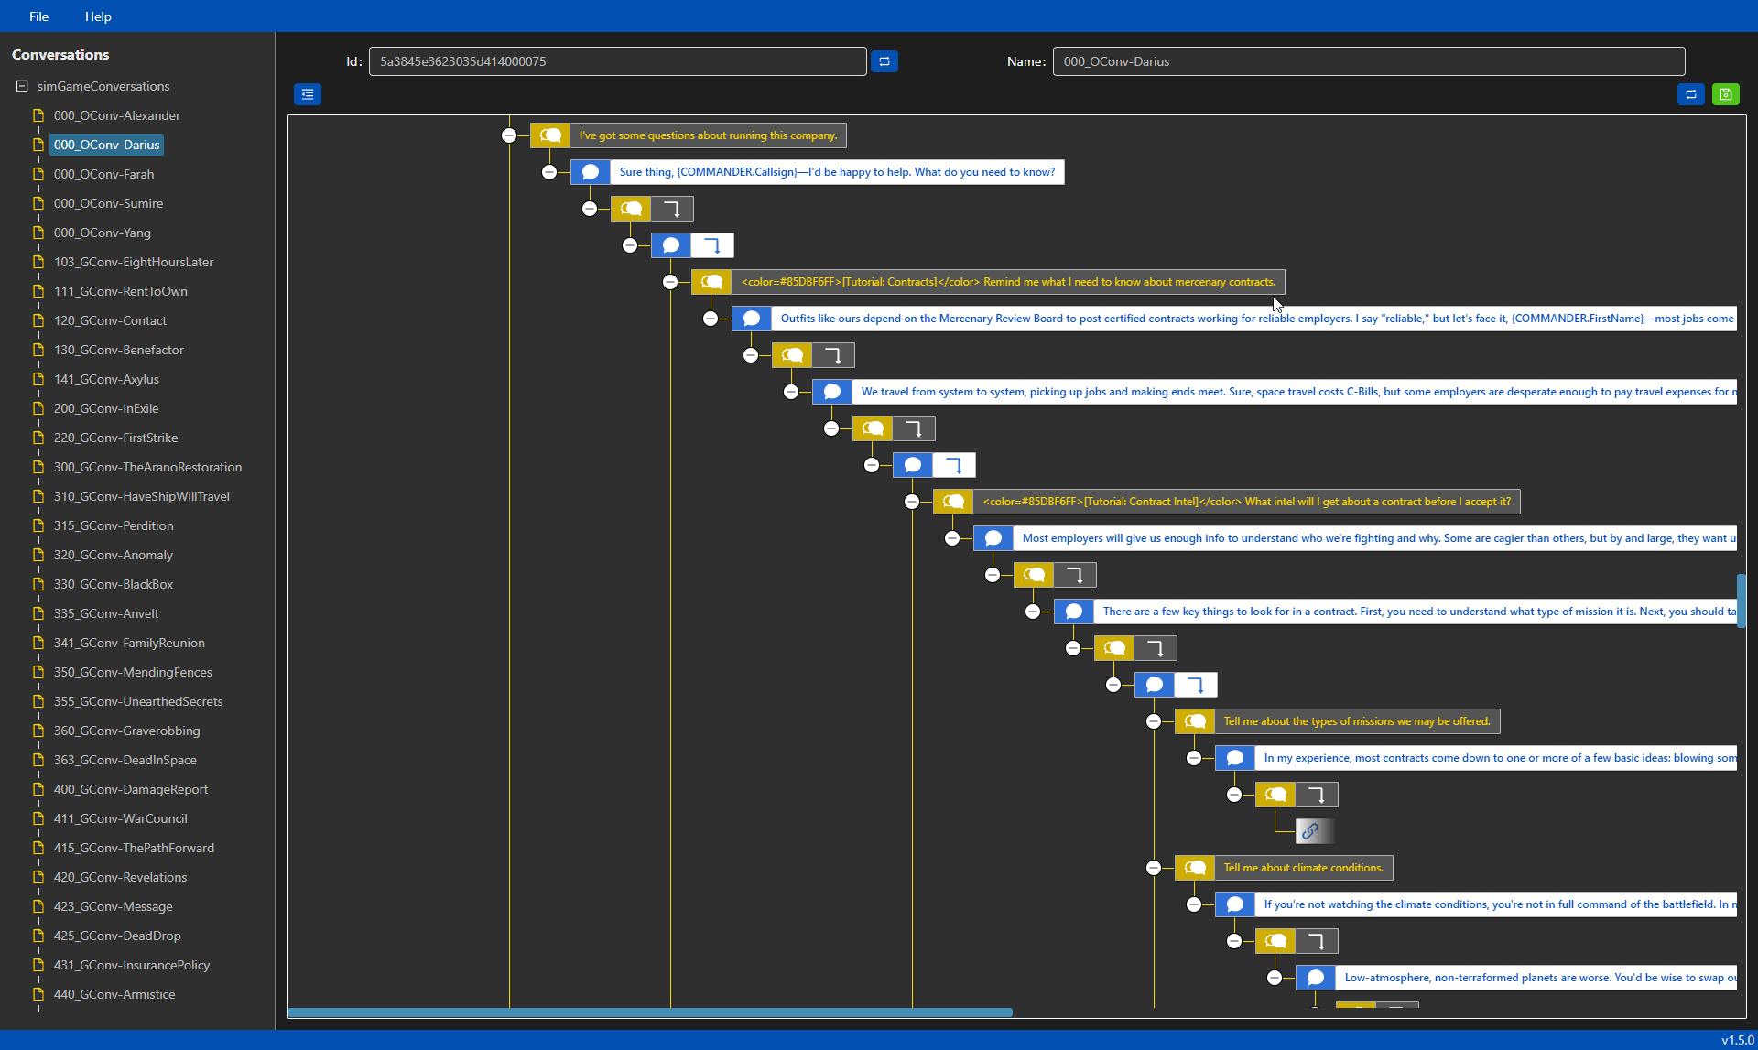Open the 420_GConv-Revelations conversation

click(x=120, y=877)
